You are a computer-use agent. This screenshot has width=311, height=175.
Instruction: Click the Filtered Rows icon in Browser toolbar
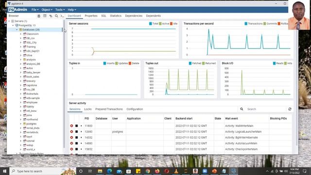point(51,16)
